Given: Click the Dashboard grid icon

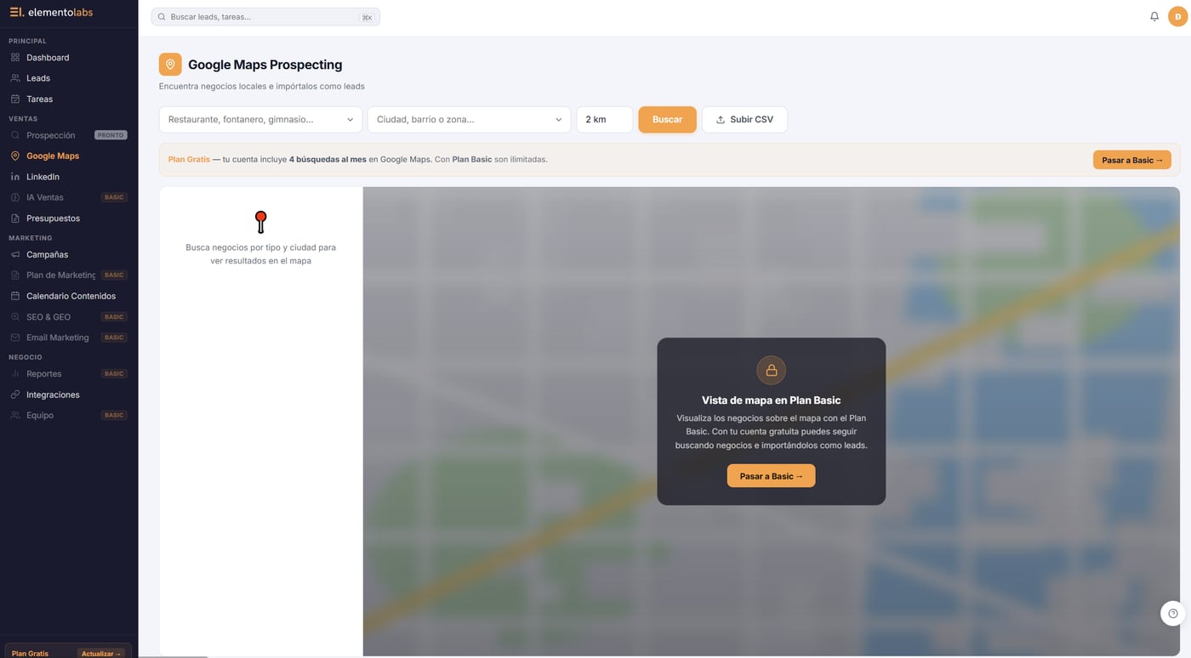Looking at the screenshot, I should pos(15,58).
